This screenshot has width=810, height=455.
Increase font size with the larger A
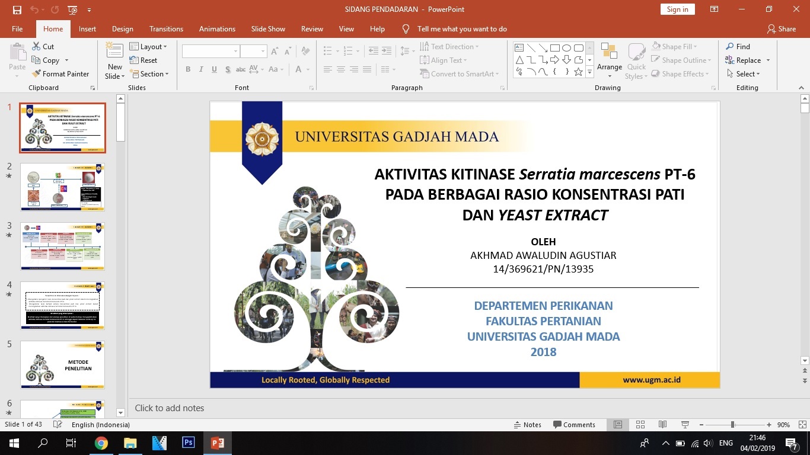pyautogui.click(x=275, y=52)
